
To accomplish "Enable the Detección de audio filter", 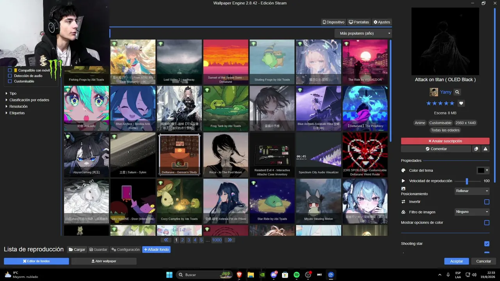I will (10, 76).
